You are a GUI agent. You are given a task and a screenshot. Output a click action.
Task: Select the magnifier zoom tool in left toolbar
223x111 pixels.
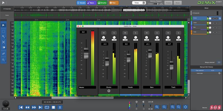pos(4,60)
